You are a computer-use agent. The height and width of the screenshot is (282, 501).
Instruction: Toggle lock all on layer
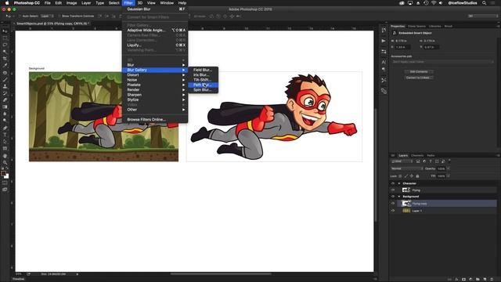click(417, 176)
